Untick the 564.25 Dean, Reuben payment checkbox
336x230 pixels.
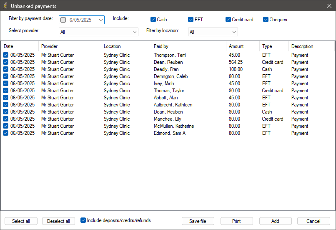[x=5, y=62]
